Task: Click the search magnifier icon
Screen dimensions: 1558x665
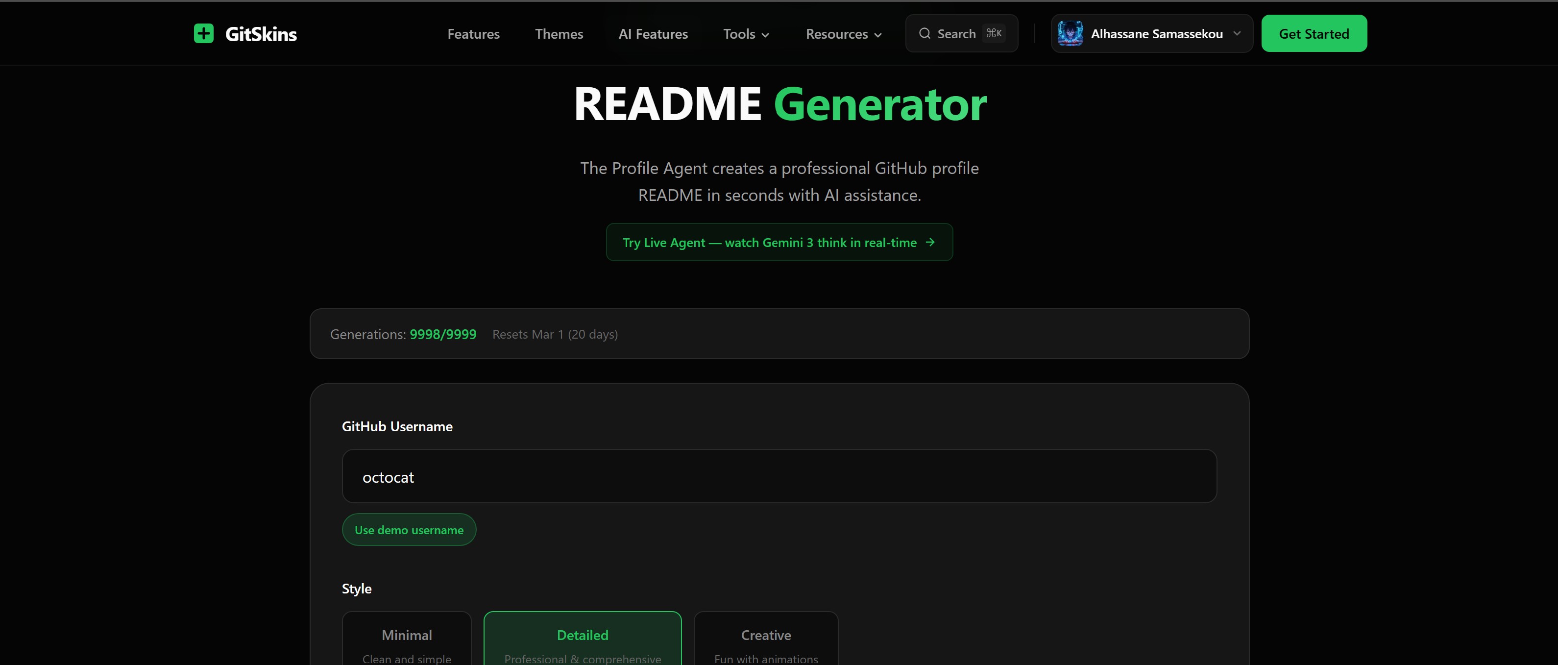Action: pos(924,33)
